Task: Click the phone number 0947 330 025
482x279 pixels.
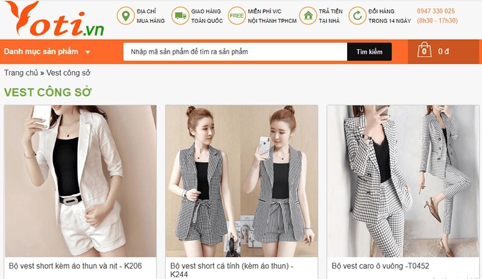Action: (436, 11)
